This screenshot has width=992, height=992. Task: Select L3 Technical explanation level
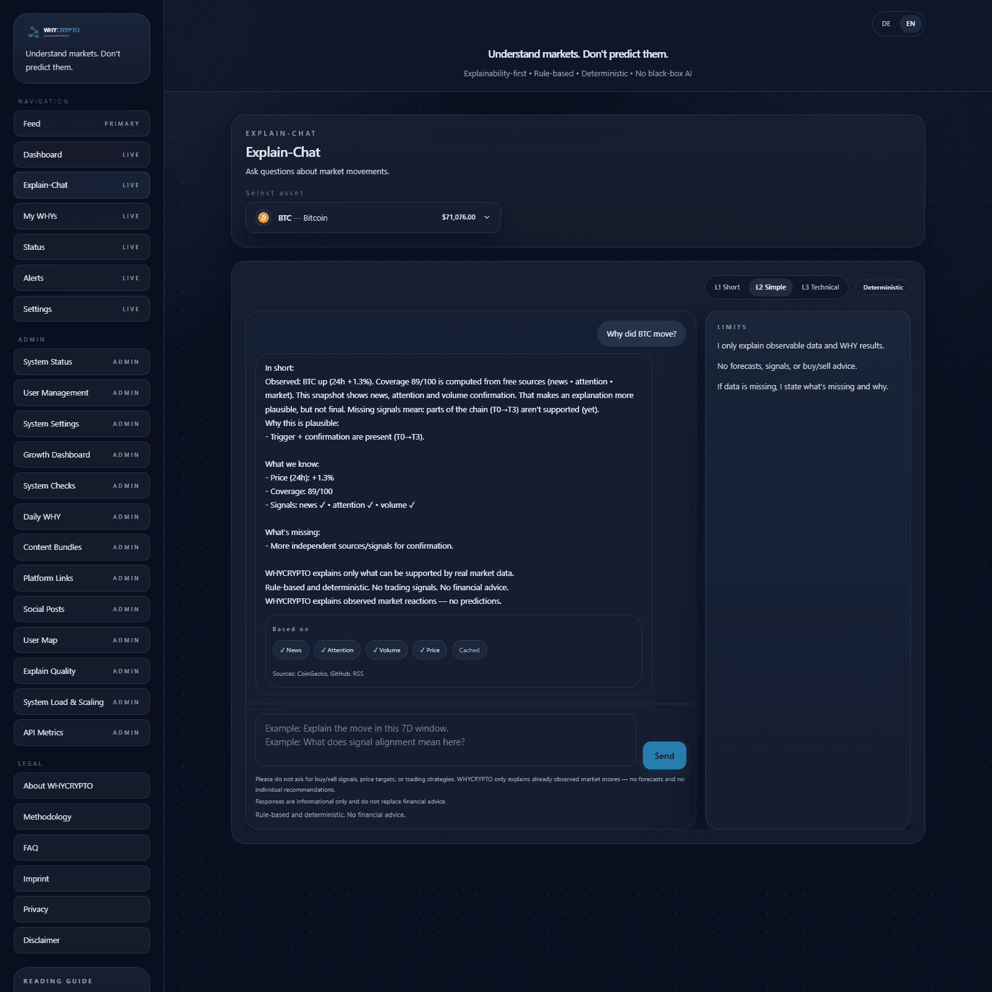[820, 287]
